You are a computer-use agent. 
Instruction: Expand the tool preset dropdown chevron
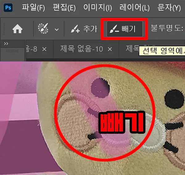point(57,29)
